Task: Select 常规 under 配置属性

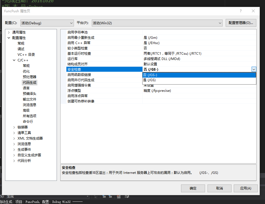Action: tap(21, 44)
